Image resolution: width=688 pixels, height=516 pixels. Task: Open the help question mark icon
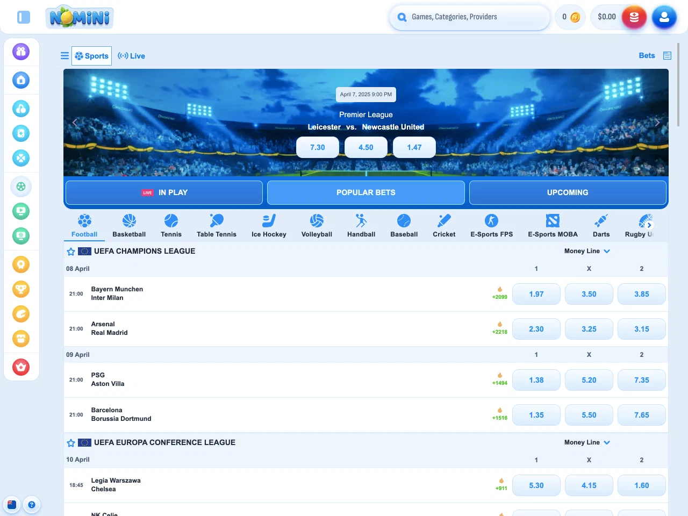pos(32,505)
